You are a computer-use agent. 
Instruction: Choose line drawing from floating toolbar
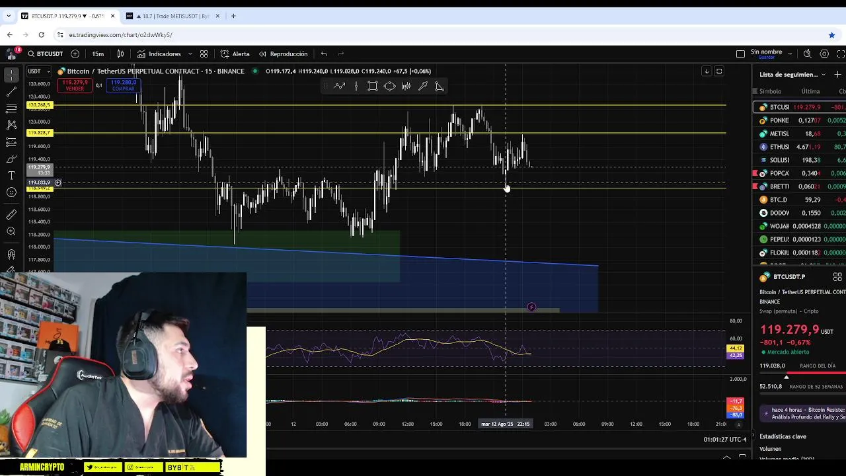[x=339, y=86]
